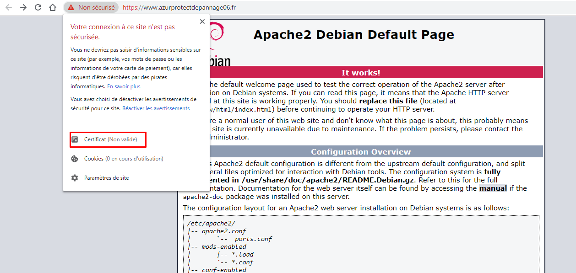Click the red 'It works!' banner
Image resolution: width=576 pixels, height=273 pixels.
coord(360,73)
